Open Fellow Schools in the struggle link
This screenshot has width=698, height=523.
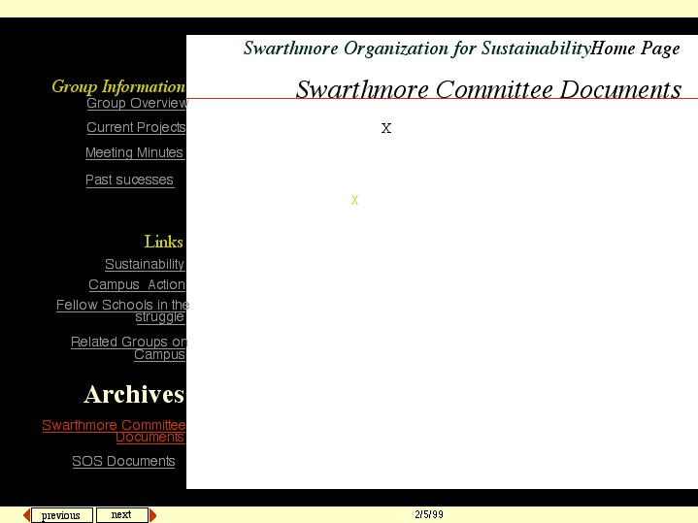[122, 311]
